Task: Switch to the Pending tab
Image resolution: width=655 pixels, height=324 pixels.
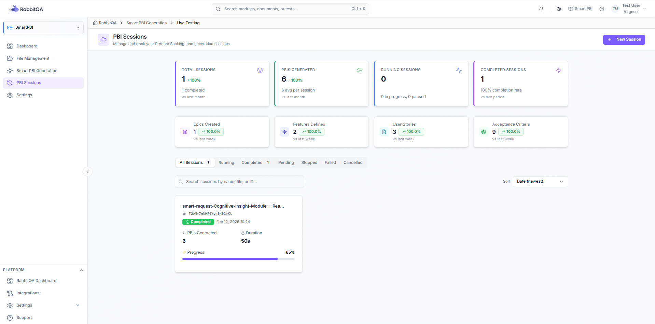Action: pyautogui.click(x=286, y=163)
